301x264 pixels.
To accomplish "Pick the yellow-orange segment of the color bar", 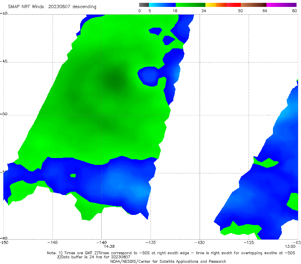I will [216, 5].
